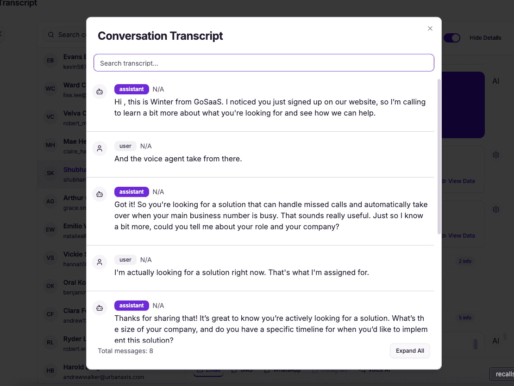Open the settings gear on the lower right card

[x=496, y=209]
